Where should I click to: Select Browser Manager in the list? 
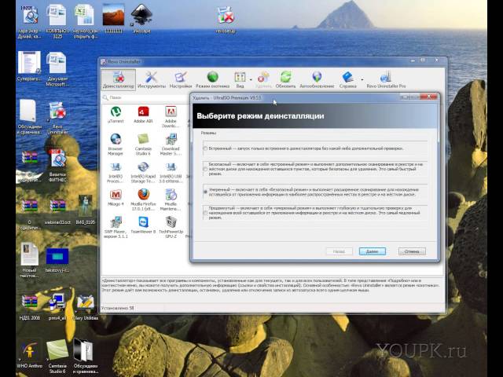coord(116,145)
